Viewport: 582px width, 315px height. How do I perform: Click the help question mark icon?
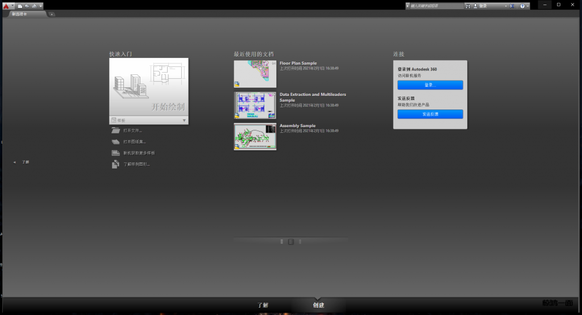coord(522,6)
